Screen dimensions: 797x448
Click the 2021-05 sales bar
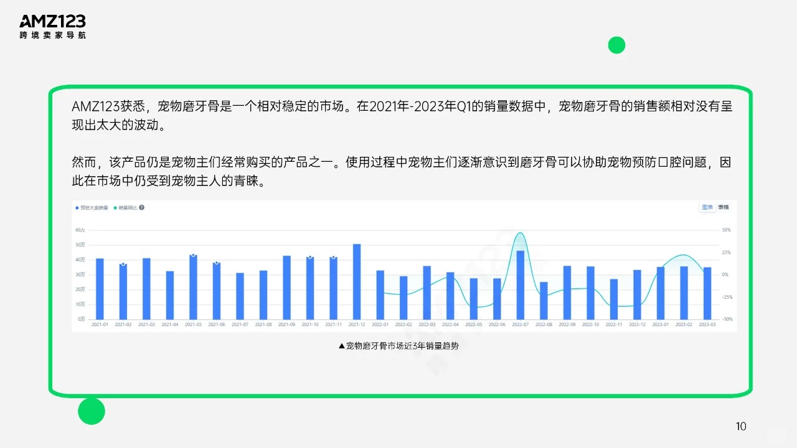tap(193, 287)
